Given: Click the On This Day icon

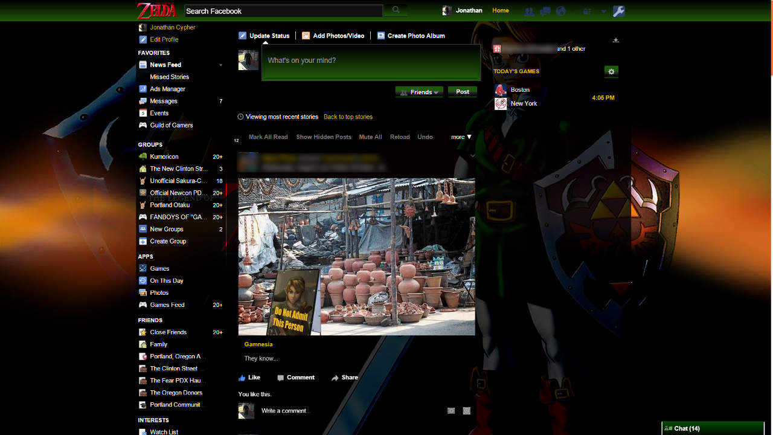Looking at the screenshot, I should tap(143, 280).
